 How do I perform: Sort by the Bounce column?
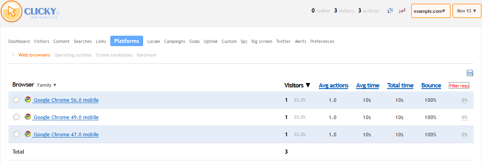(x=431, y=85)
